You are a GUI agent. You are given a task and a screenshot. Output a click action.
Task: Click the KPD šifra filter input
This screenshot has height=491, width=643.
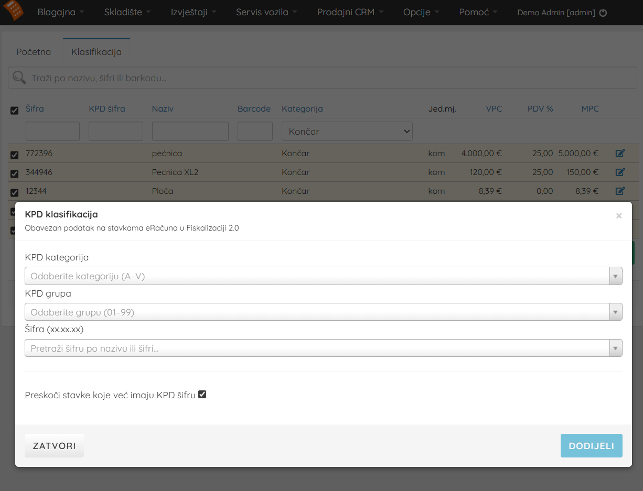pyautogui.click(x=116, y=132)
